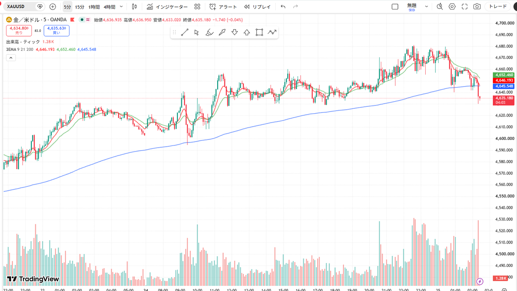Start bar replay with リプレイ
Viewport: 517px width, 291px height.
(x=258, y=7)
